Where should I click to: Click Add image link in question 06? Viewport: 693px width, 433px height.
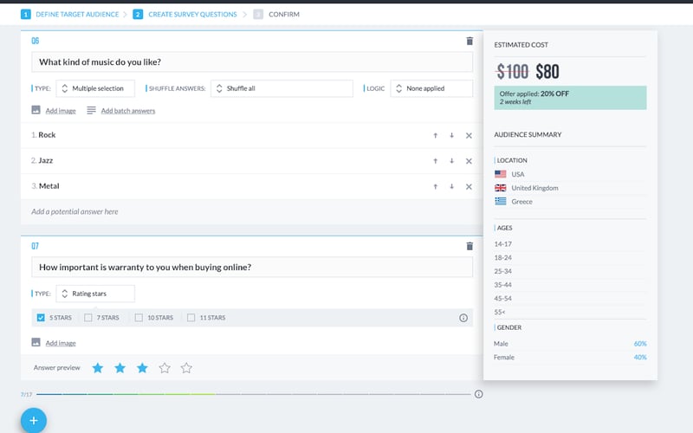(61, 111)
